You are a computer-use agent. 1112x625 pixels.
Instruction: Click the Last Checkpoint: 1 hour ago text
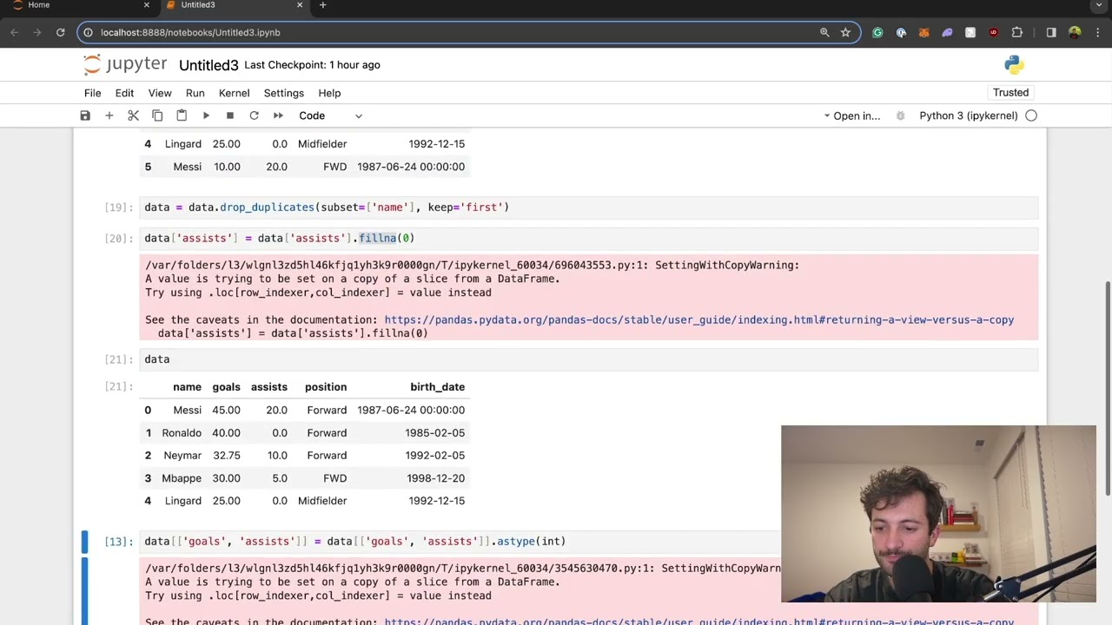[312, 65]
